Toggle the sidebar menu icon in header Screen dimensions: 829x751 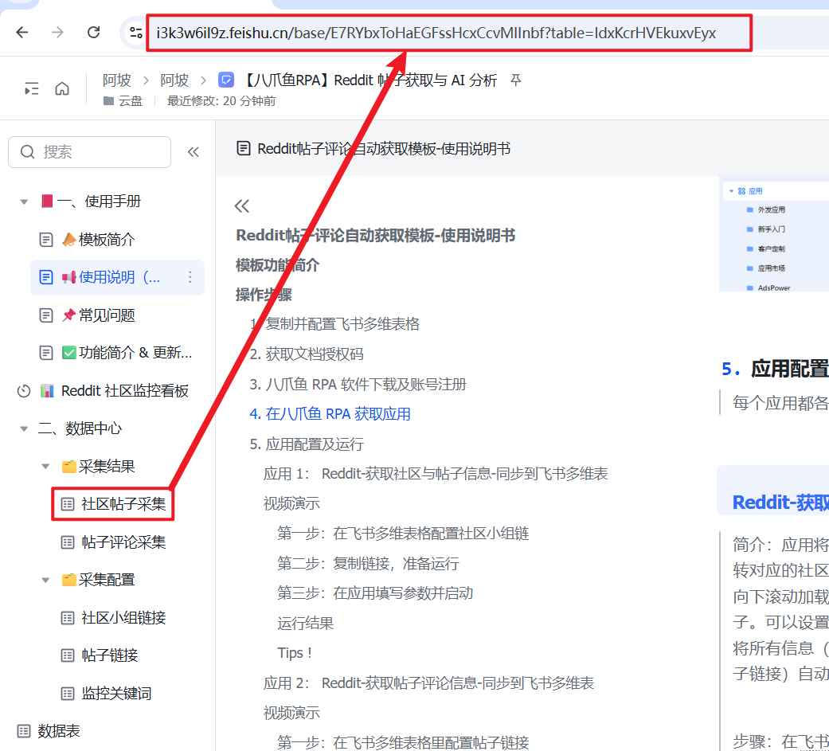click(31, 88)
